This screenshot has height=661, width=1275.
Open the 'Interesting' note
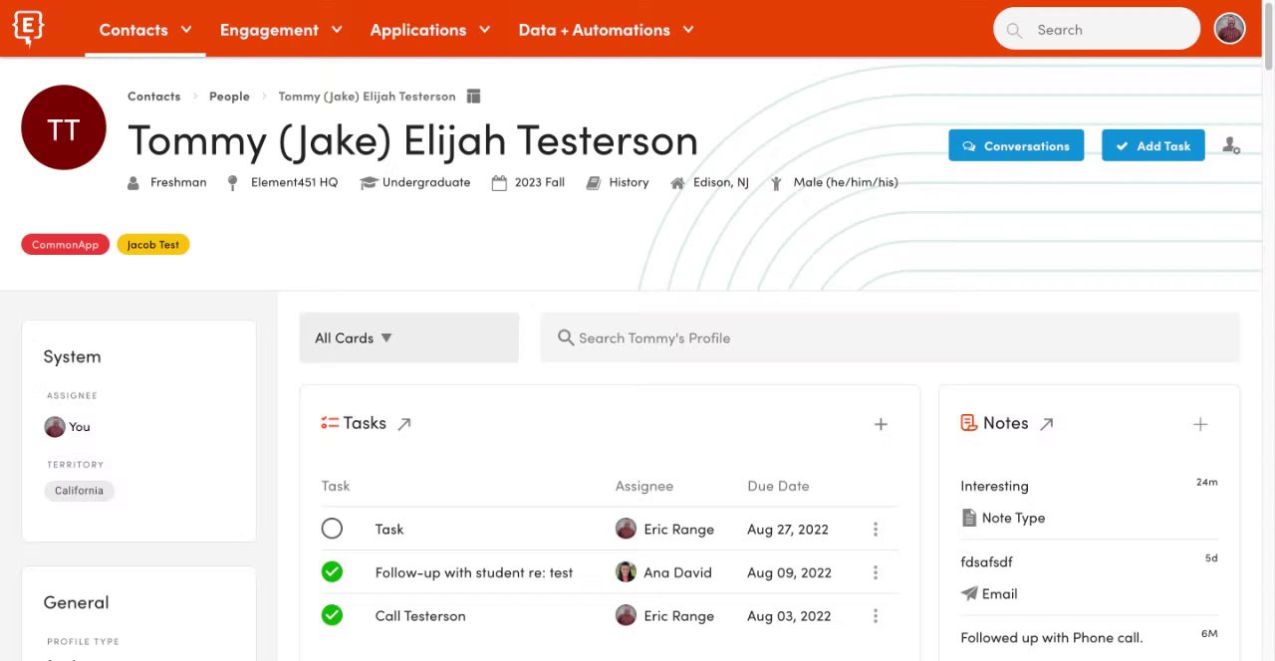(995, 486)
